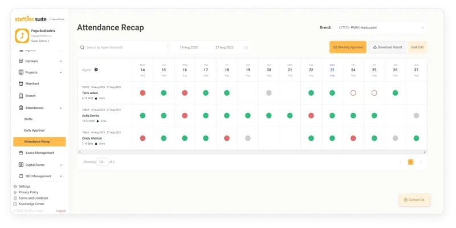Click the Logout link
Screen dimensions: 456x228
(60, 210)
